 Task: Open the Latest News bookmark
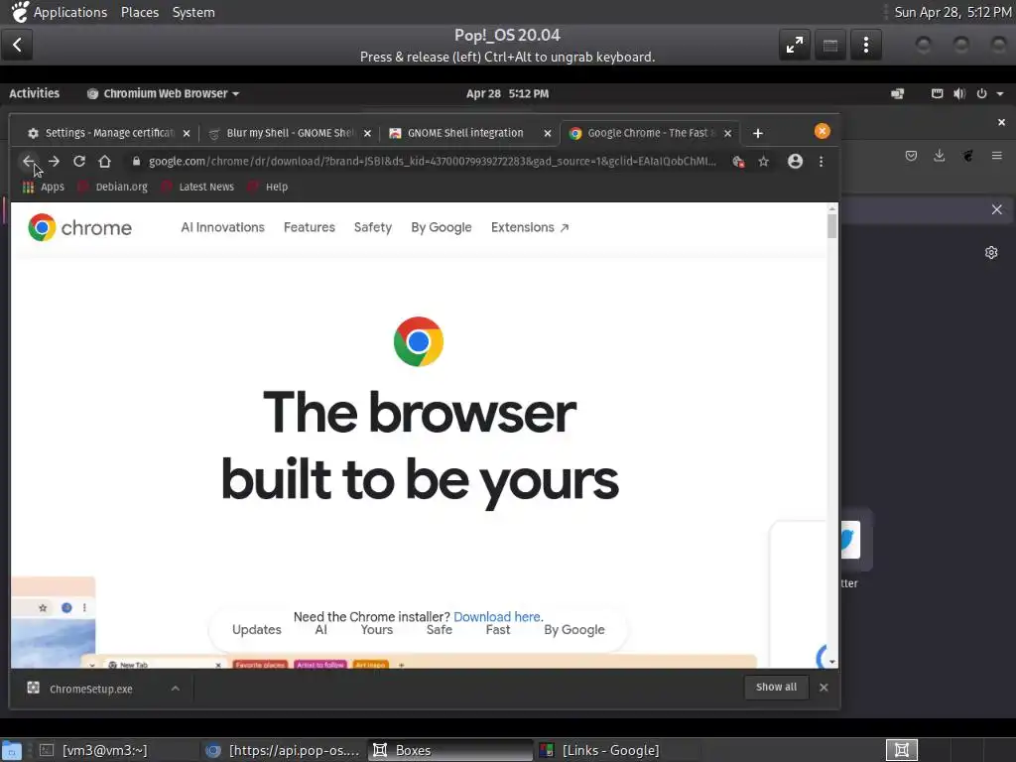tap(197, 187)
